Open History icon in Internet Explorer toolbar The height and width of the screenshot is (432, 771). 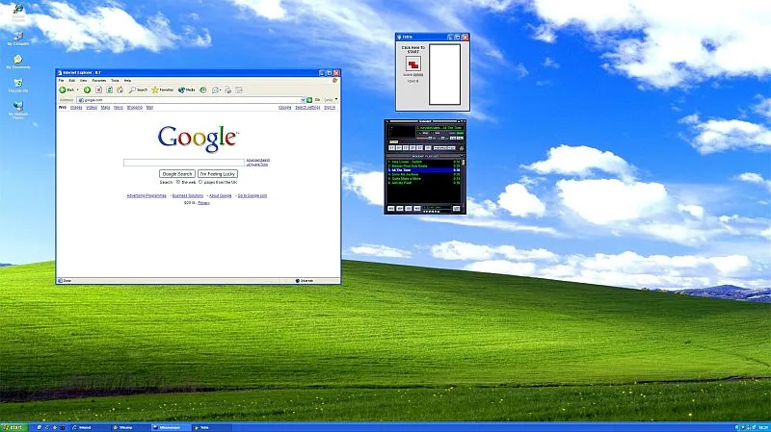point(203,89)
